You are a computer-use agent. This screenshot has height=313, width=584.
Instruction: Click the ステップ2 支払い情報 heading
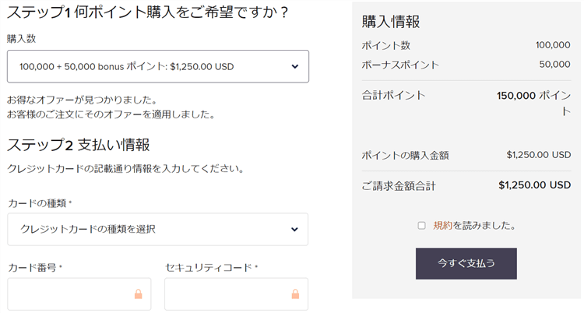coord(78,145)
